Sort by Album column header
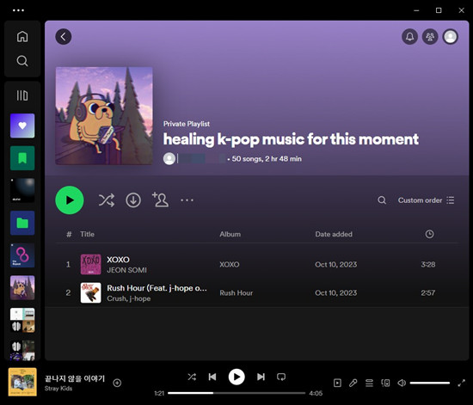Image resolution: width=473 pixels, height=405 pixels. click(x=230, y=234)
